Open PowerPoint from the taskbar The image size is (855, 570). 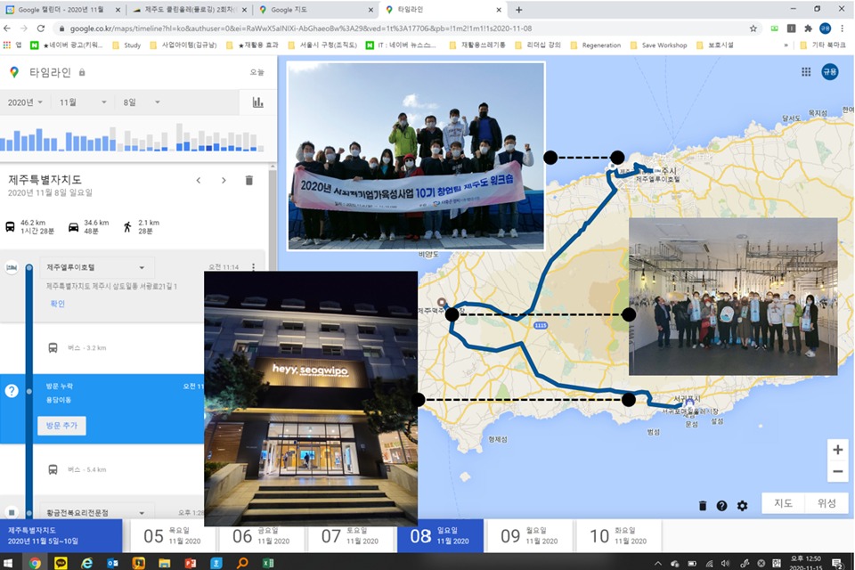click(x=191, y=563)
